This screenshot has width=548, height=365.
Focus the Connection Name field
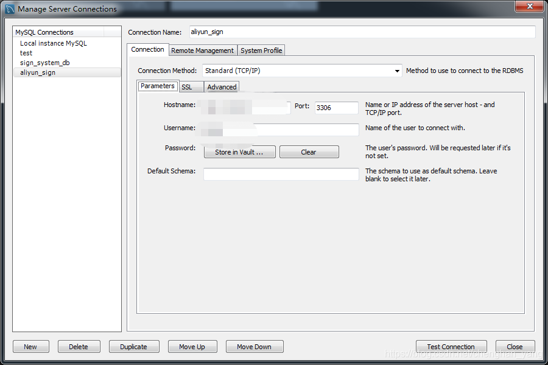362,32
